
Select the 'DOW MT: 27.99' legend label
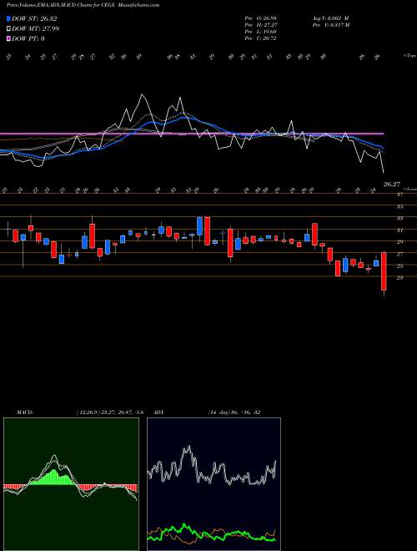point(36,29)
